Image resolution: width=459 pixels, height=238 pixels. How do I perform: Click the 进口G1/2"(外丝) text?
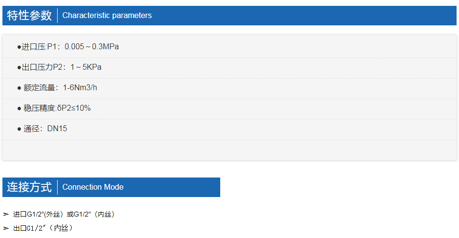(39, 214)
